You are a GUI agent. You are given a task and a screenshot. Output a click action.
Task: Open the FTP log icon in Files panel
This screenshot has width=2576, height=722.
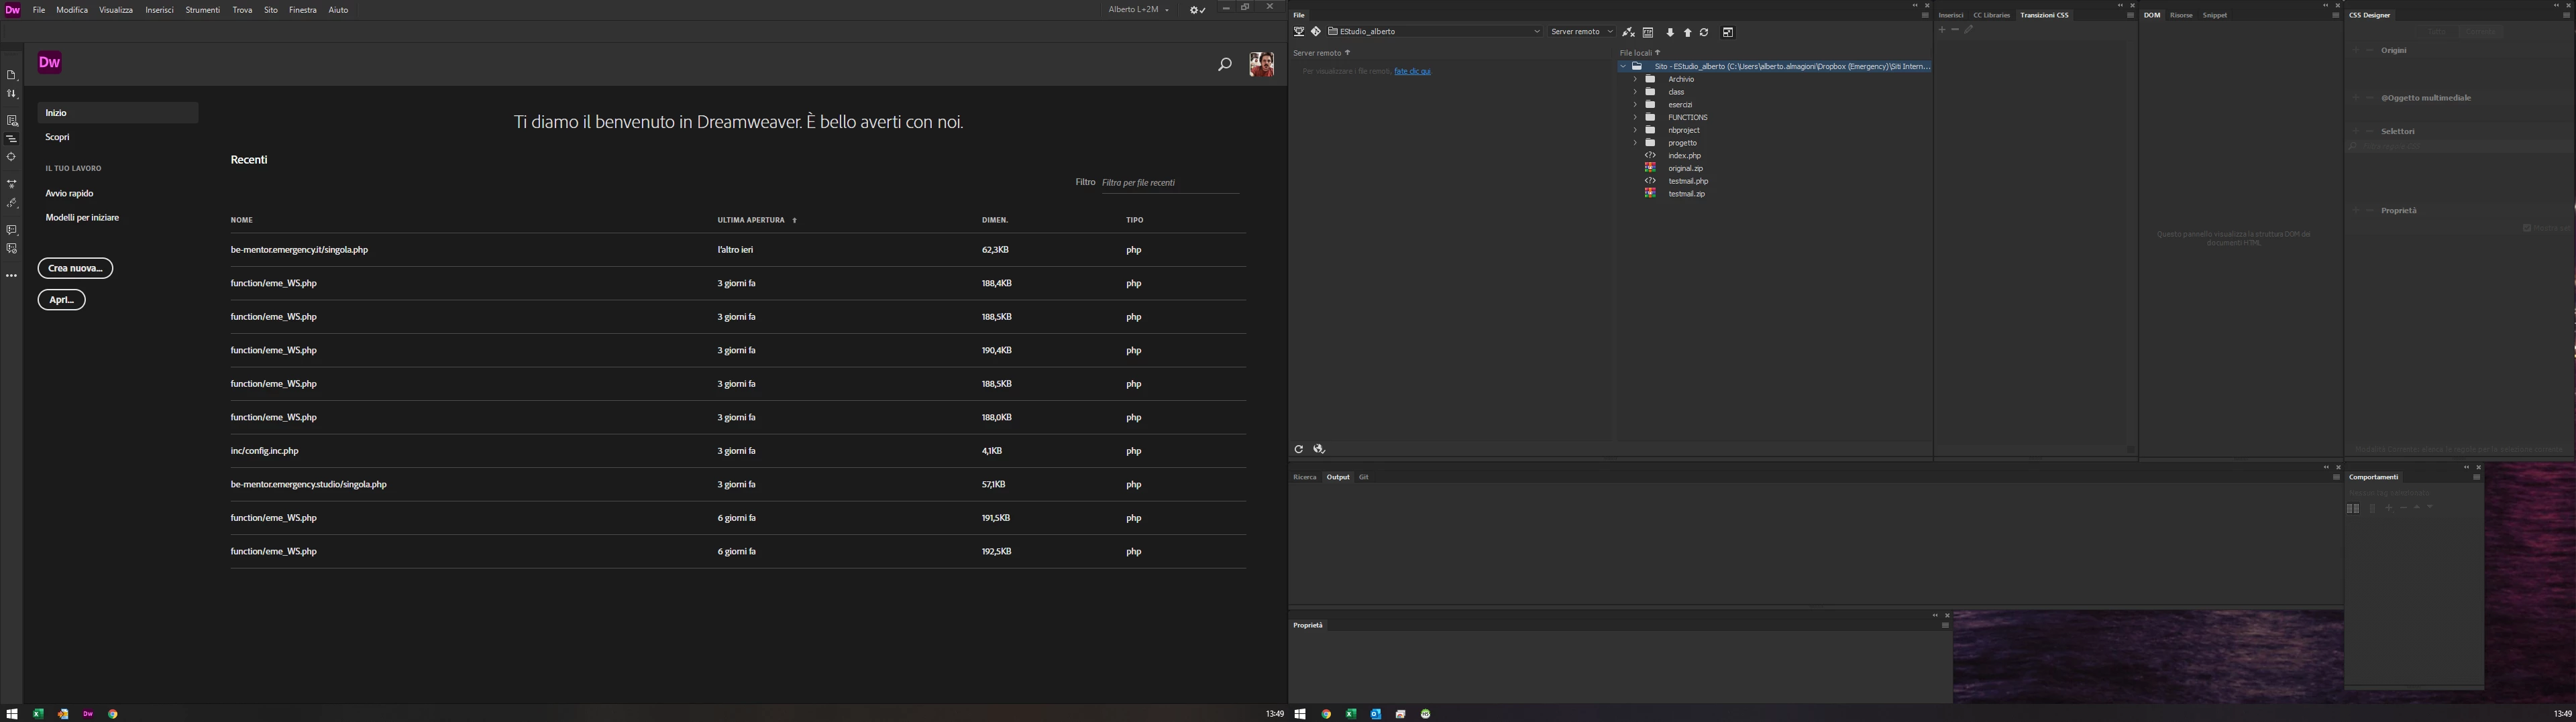pos(1648,32)
